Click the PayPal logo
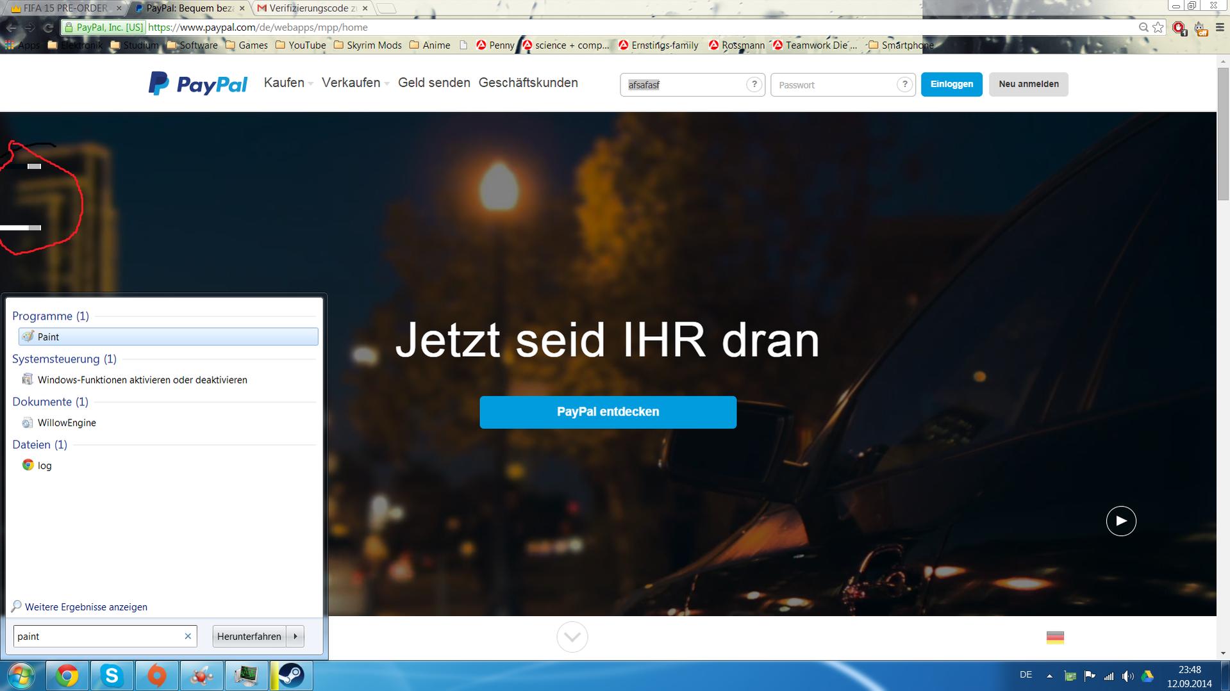This screenshot has height=691, width=1230. [198, 84]
